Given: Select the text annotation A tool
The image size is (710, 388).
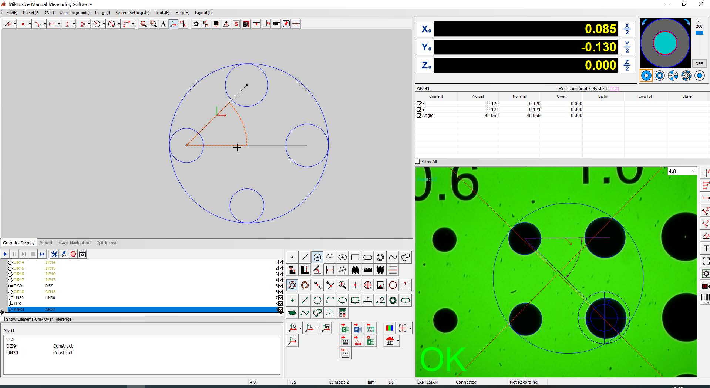Looking at the screenshot, I should [x=163, y=24].
